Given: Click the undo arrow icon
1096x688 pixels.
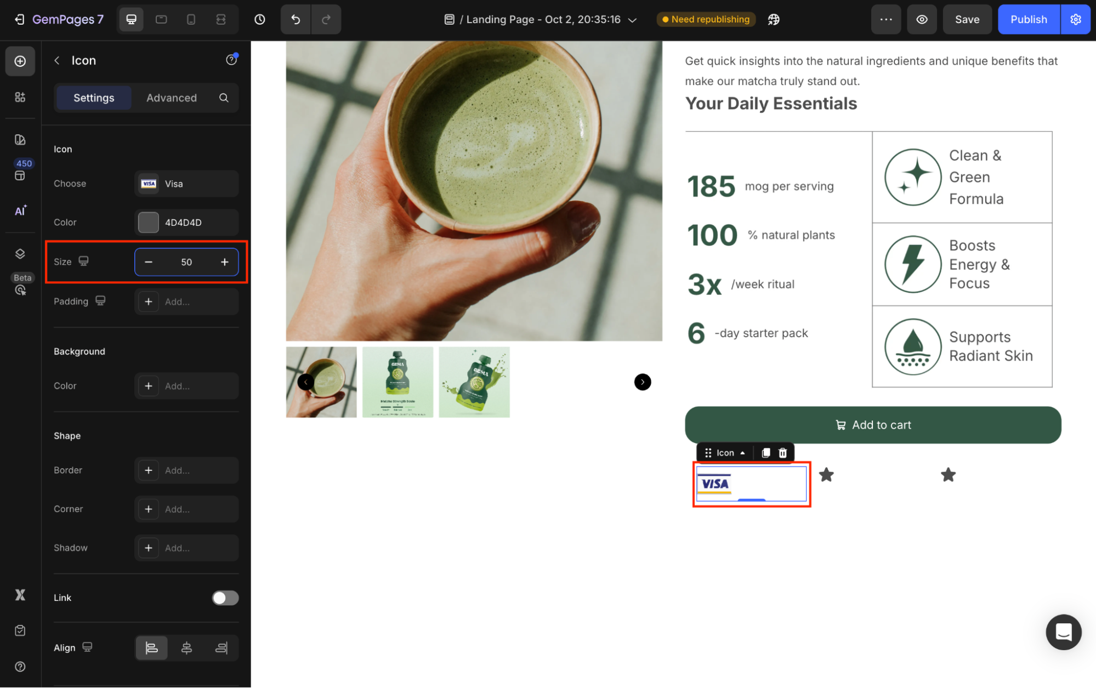Looking at the screenshot, I should [x=296, y=19].
